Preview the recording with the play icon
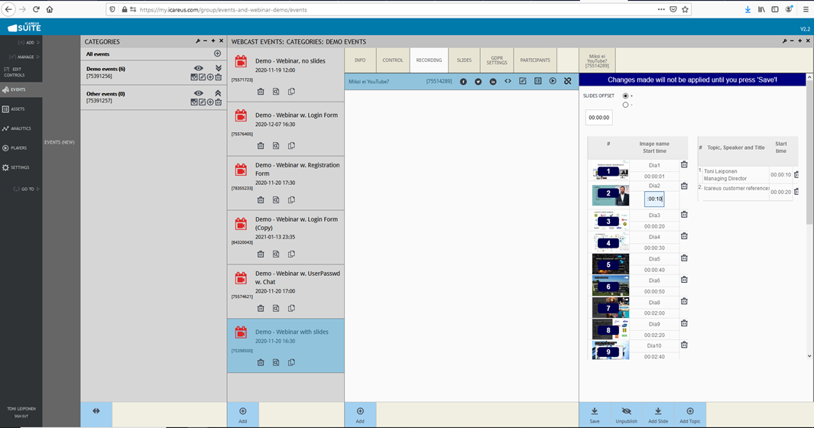 coord(553,82)
